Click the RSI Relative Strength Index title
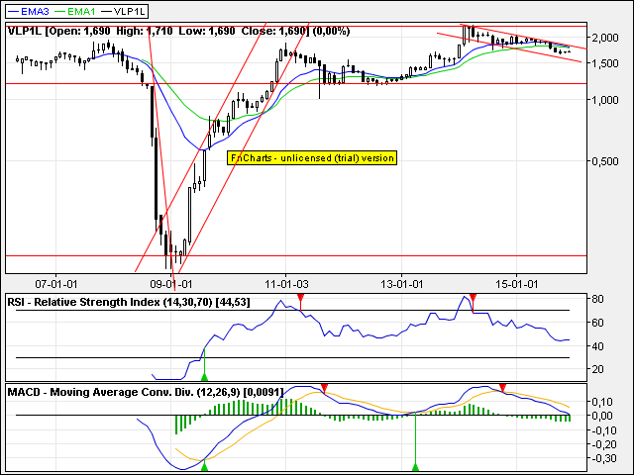This screenshot has height=475, width=634. click(x=129, y=302)
